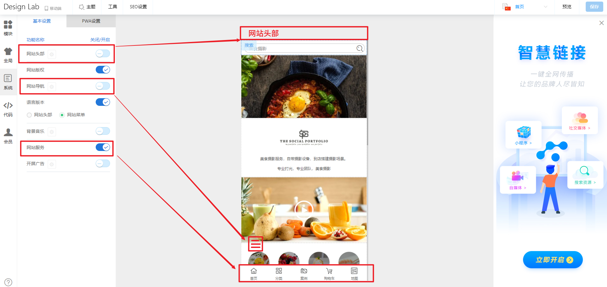Turn off the 网站服务 toggle

(x=103, y=147)
